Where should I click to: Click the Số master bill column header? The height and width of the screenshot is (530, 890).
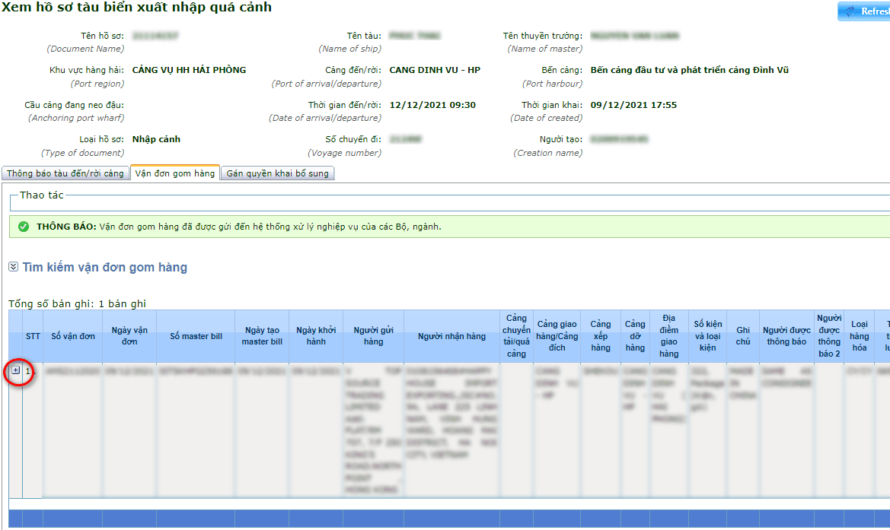[196, 336]
